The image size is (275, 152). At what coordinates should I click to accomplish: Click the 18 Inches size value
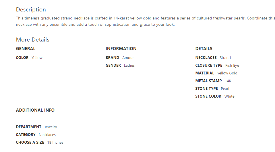pyautogui.click(x=55, y=143)
